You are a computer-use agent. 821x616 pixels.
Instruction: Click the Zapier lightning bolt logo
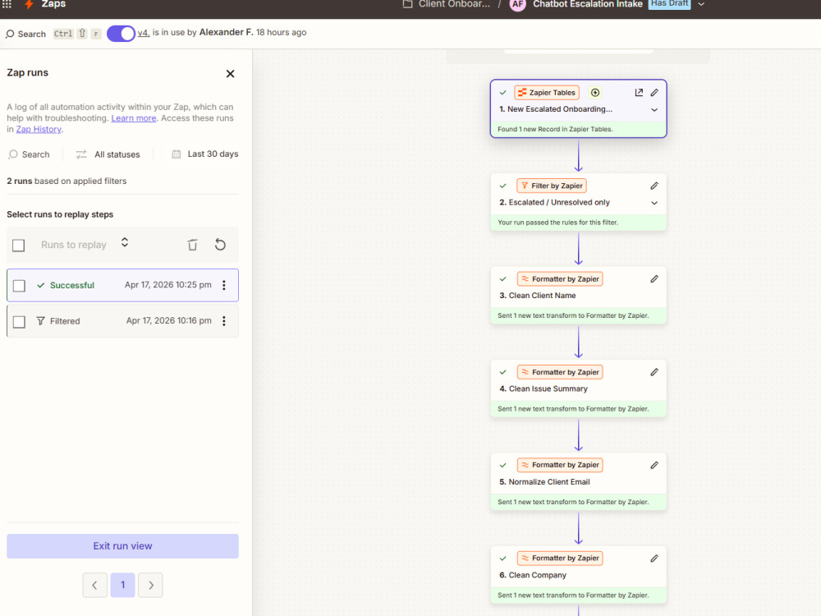(x=29, y=4)
